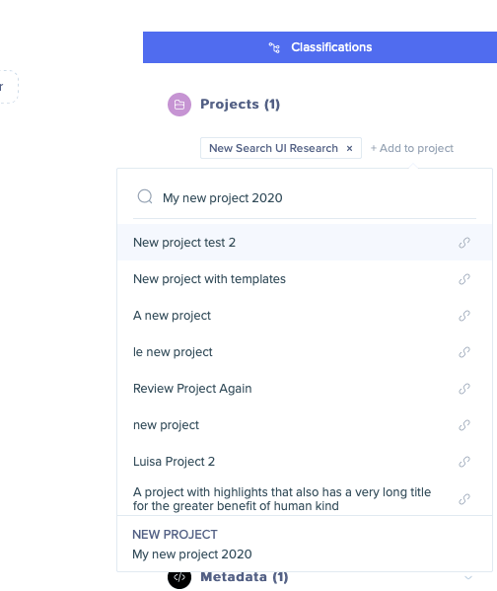The width and height of the screenshot is (497, 591).
Task: Click the New Search UI Research tag
Action: [273, 148]
